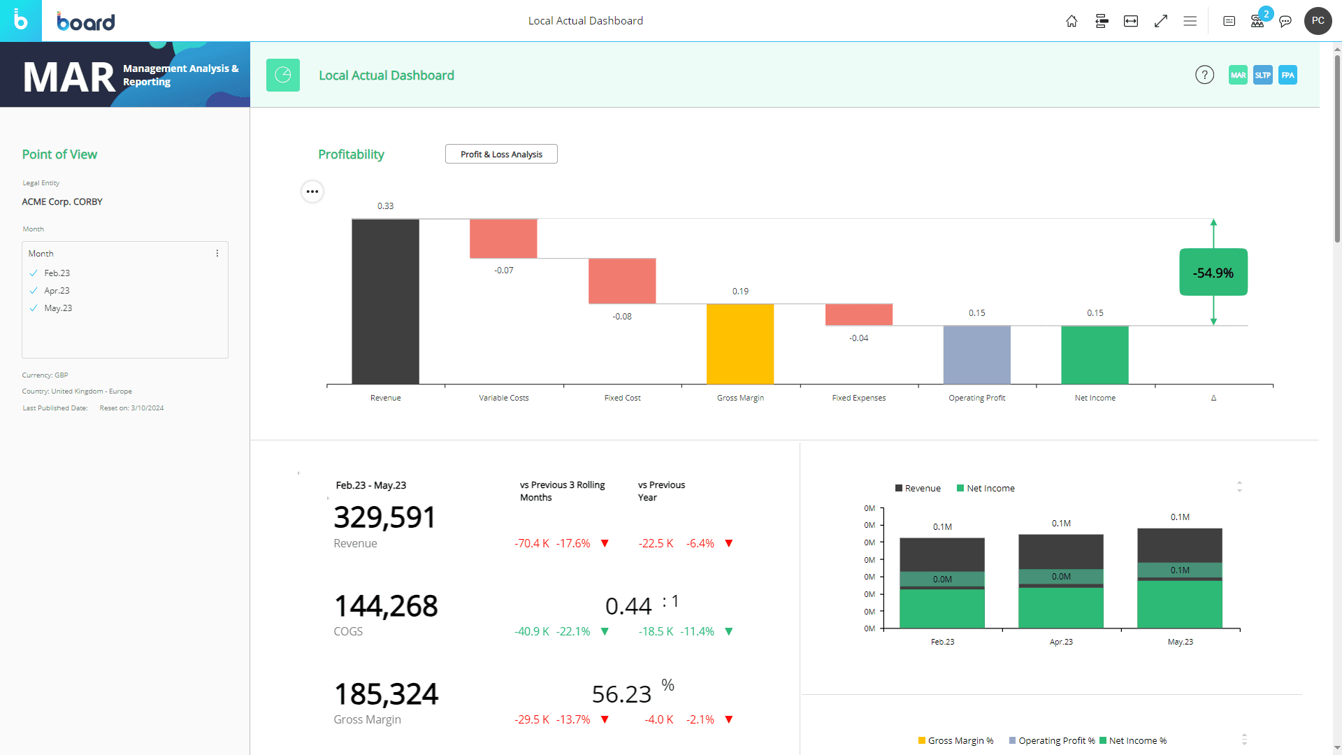Enter full screen with diagonal arrow icon
The width and height of the screenshot is (1342, 755).
pyautogui.click(x=1161, y=21)
